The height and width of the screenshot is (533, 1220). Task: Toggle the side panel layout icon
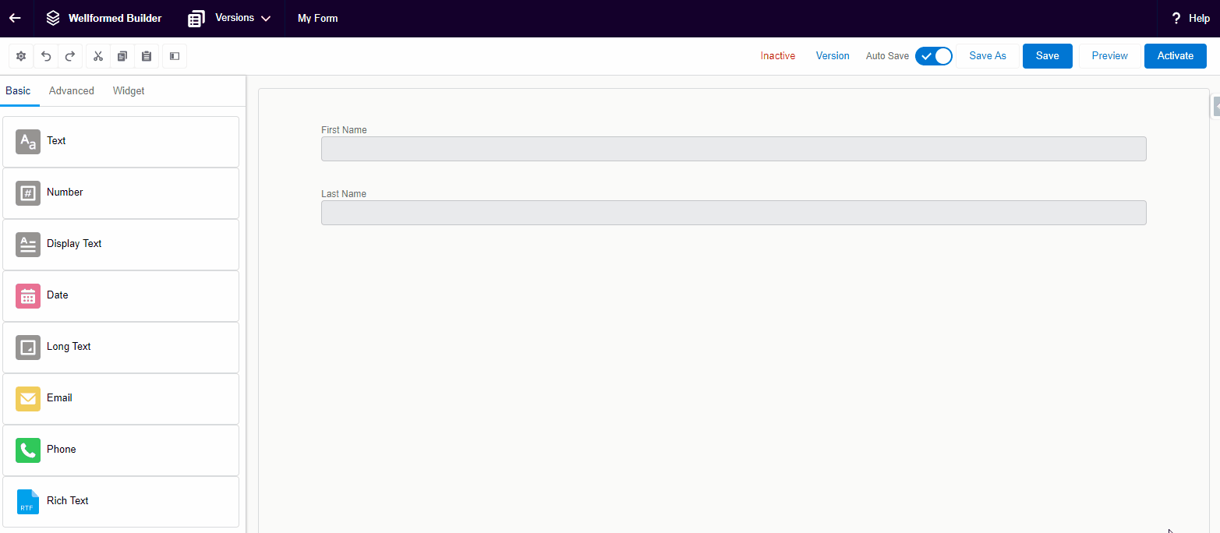click(175, 56)
